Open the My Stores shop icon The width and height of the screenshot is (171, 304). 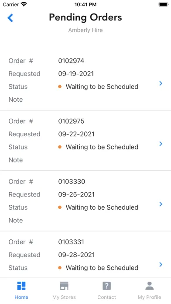click(x=64, y=286)
